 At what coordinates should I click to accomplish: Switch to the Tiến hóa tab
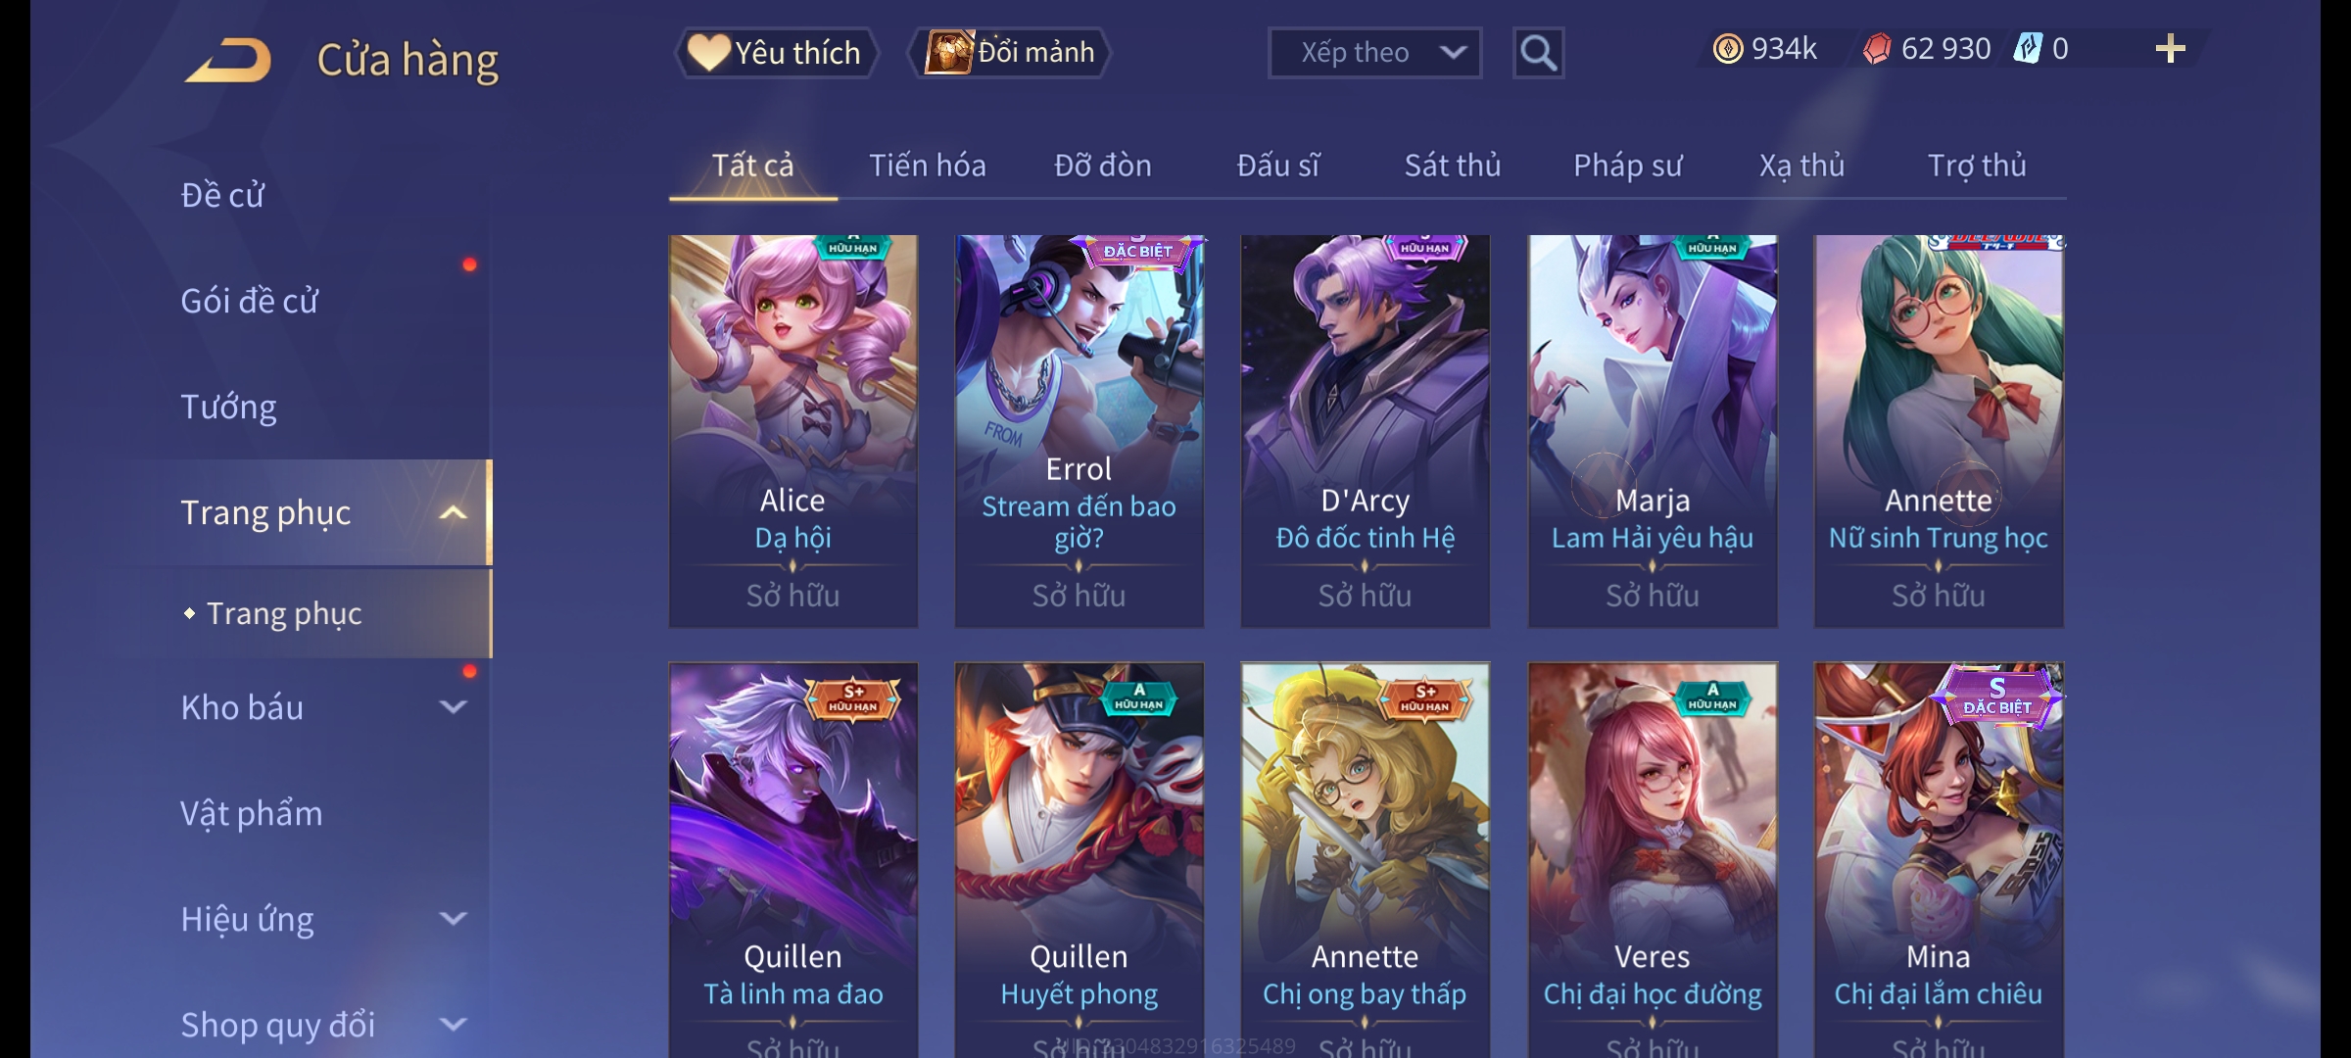928,166
